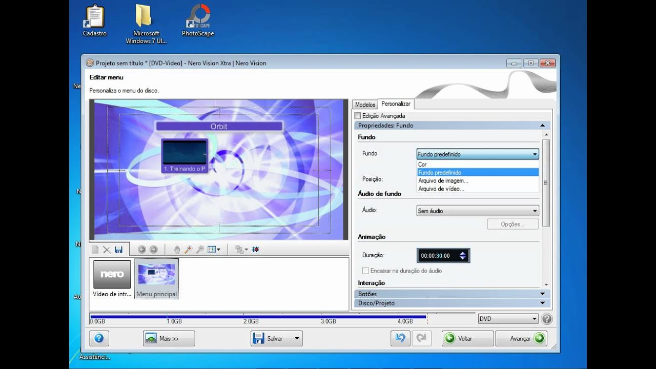Click the properties panel scroll down arrow
The image size is (656, 369).
[546, 284]
